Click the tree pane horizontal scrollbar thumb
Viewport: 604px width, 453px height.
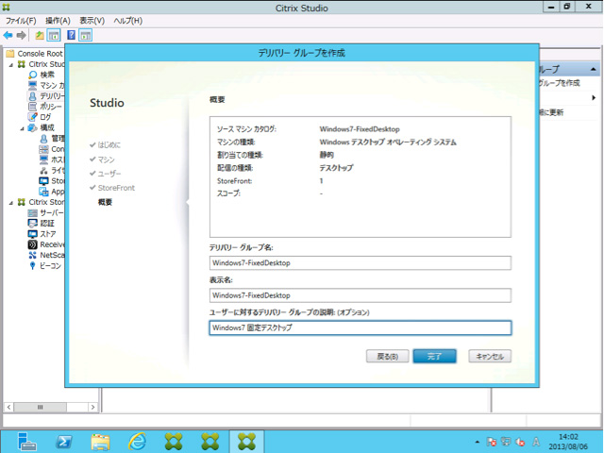point(40,407)
